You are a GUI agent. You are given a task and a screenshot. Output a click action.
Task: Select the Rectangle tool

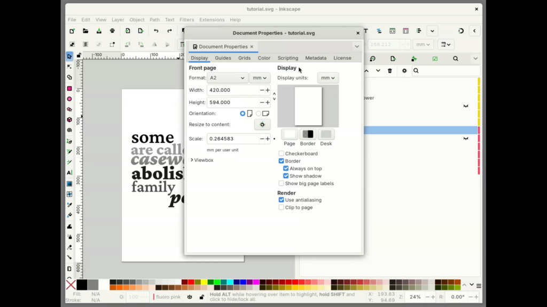pyautogui.click(x=69, y=88)
